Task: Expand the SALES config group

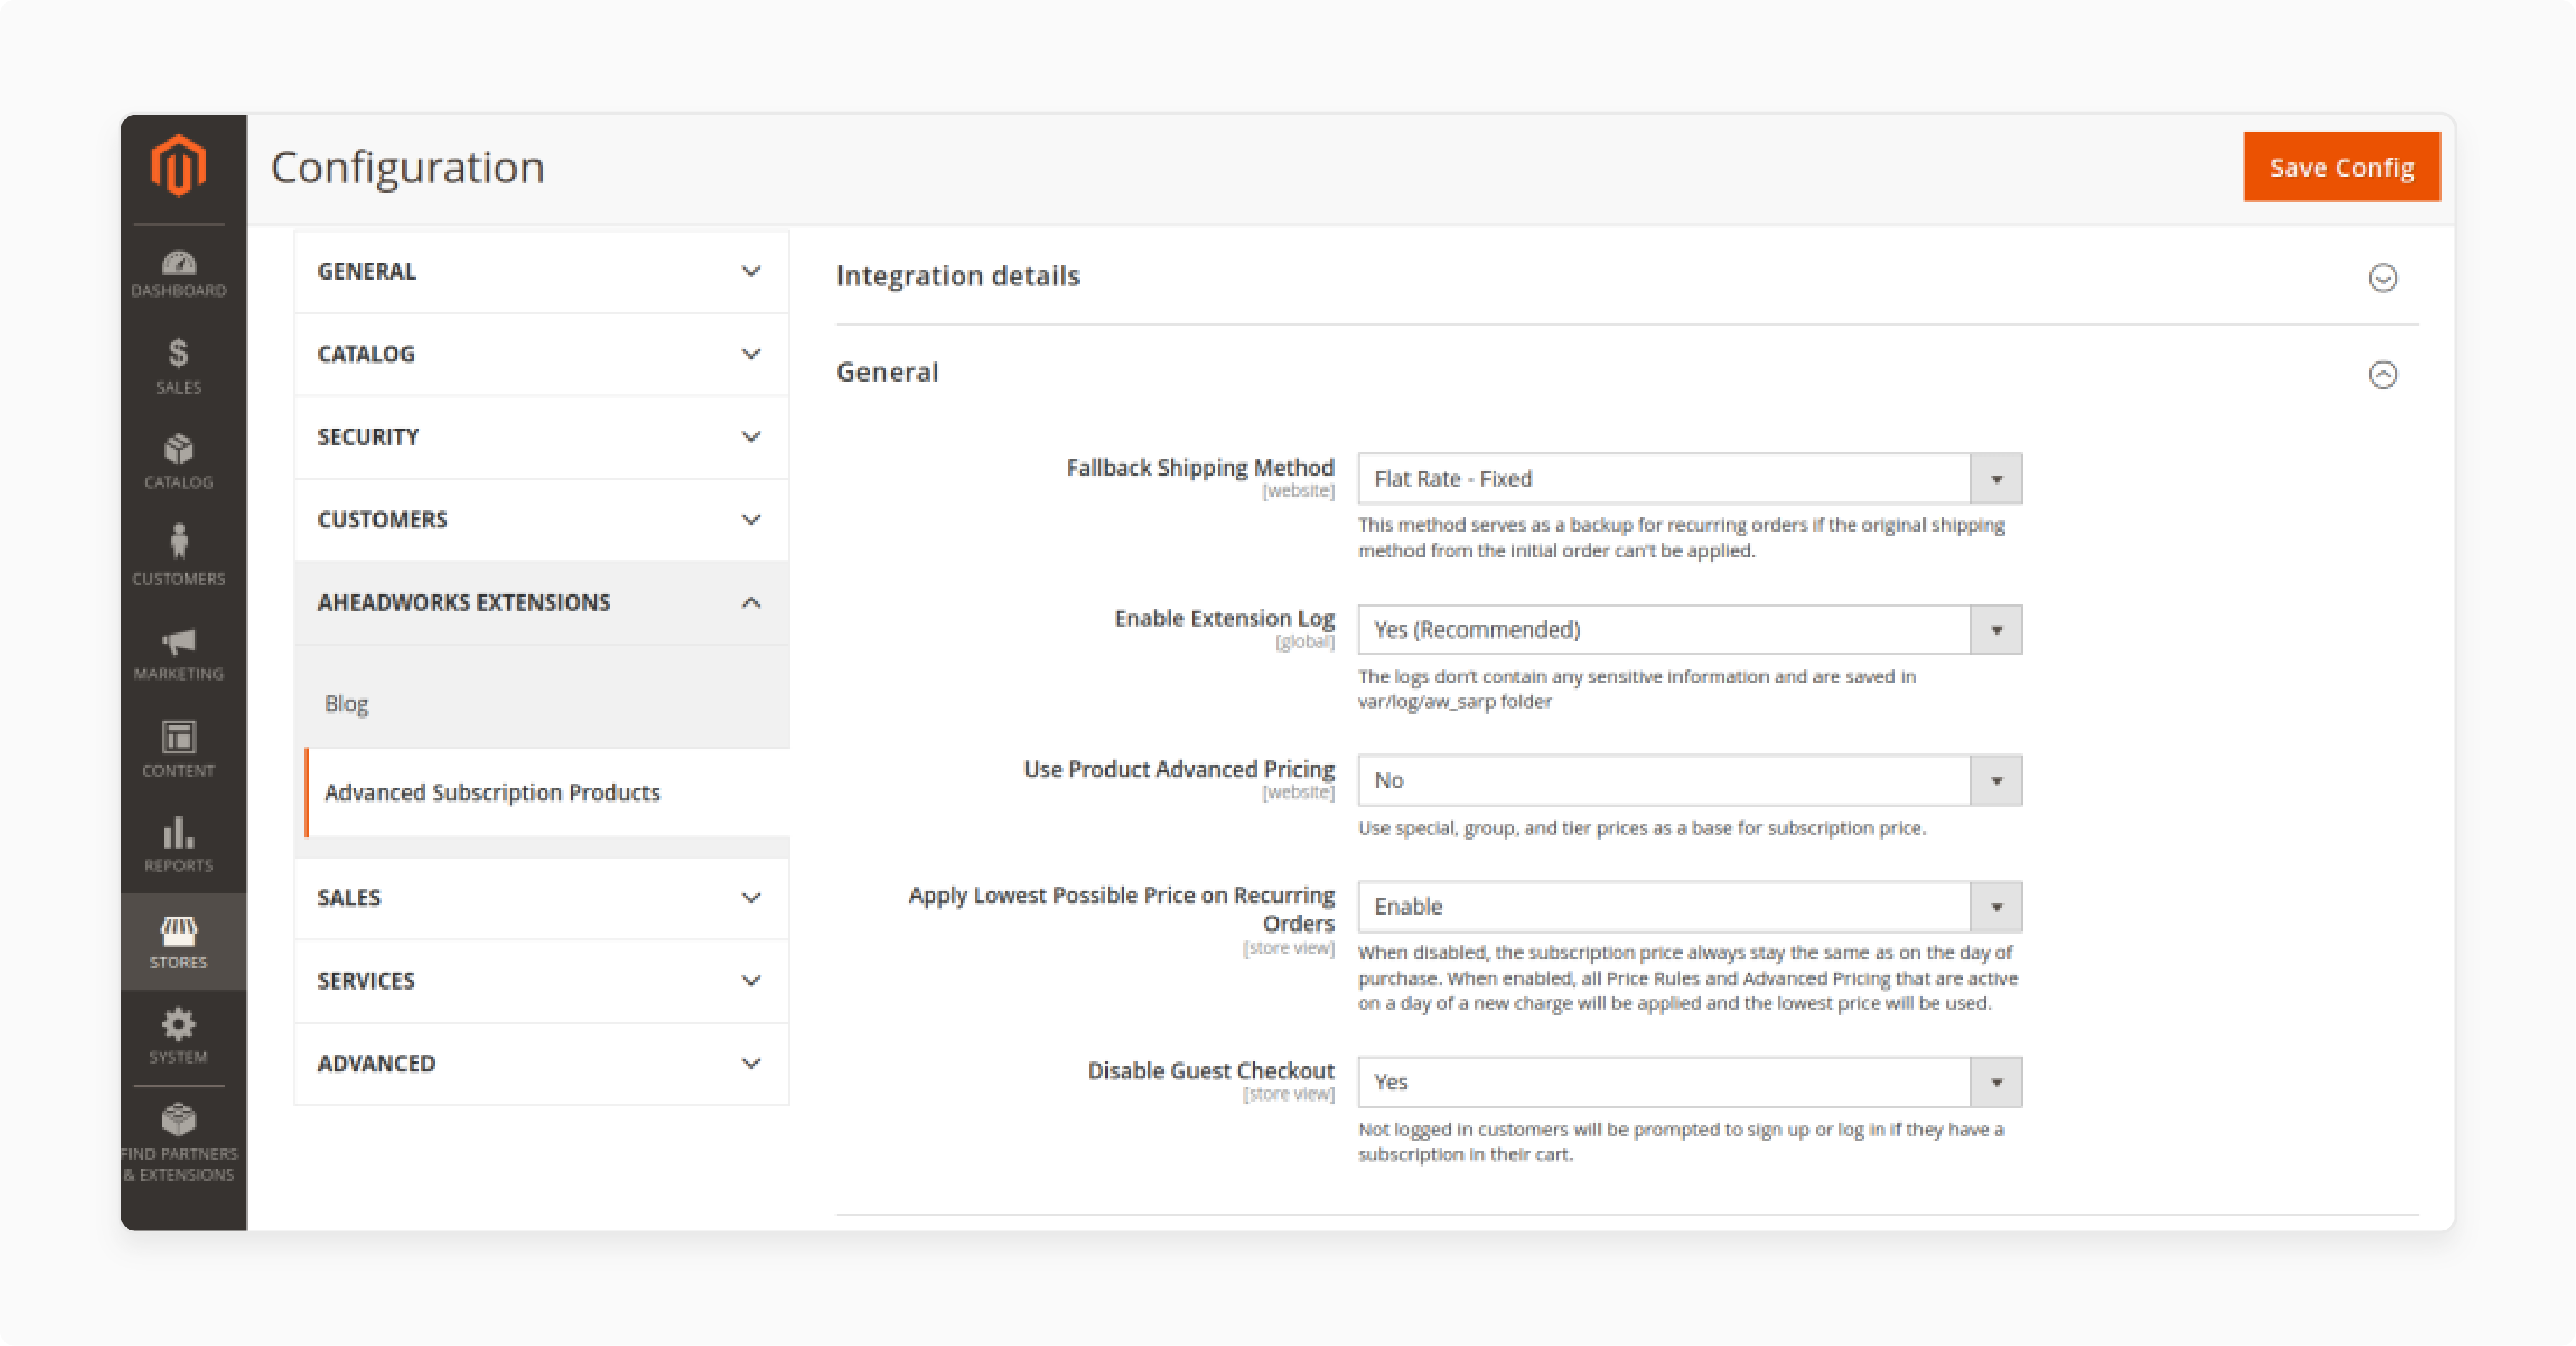Action: click(x=541, y=898)
